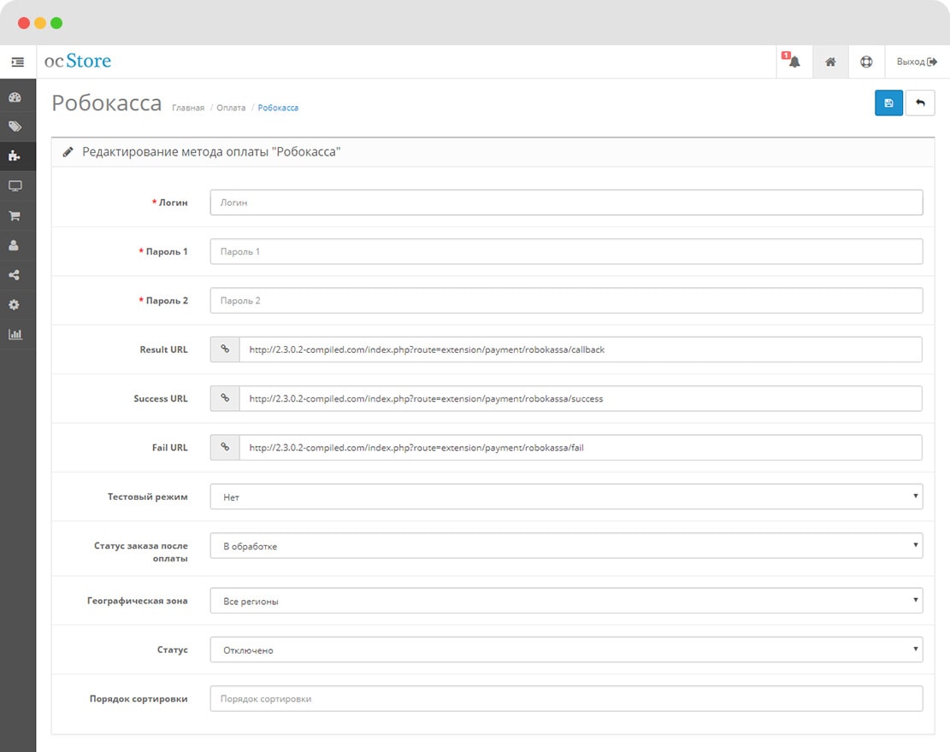Open the notifications bell icon
This screenshot has height=752, width=950.
(x=794, y=62)
